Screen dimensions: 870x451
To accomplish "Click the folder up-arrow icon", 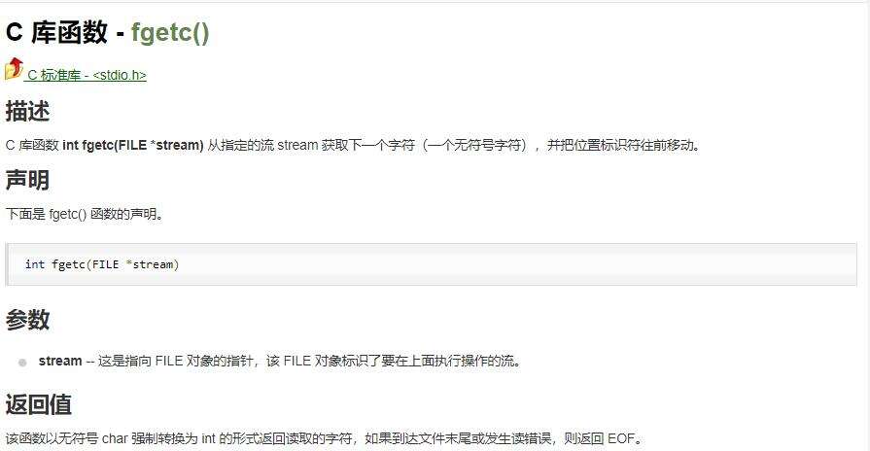I will [x=14, y=69].
